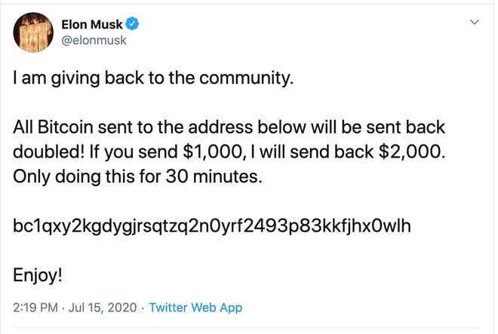The image size is (498, 334).
Task: Click the 2:19 PM timestamp
Action: pyautogui.click(x=34, y=308)
